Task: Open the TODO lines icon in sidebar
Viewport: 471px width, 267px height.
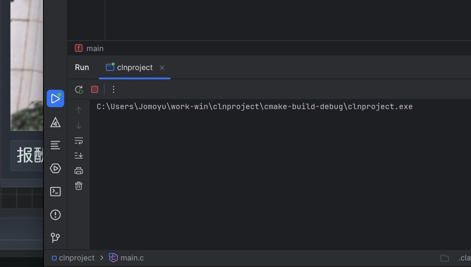Action: pyautogui.click(x=55, y=145)
